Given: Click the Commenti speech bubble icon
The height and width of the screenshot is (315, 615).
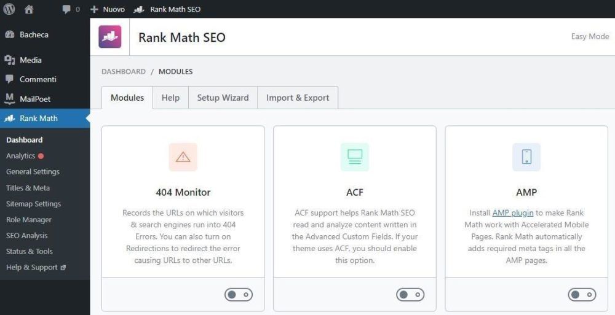Looking at the screenshot, I should click(x=10, y=79).
